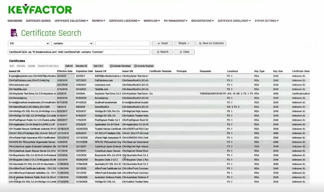Sort by Requester column header
The height and width of the screenshot is (192, 324).
point(205,71)
